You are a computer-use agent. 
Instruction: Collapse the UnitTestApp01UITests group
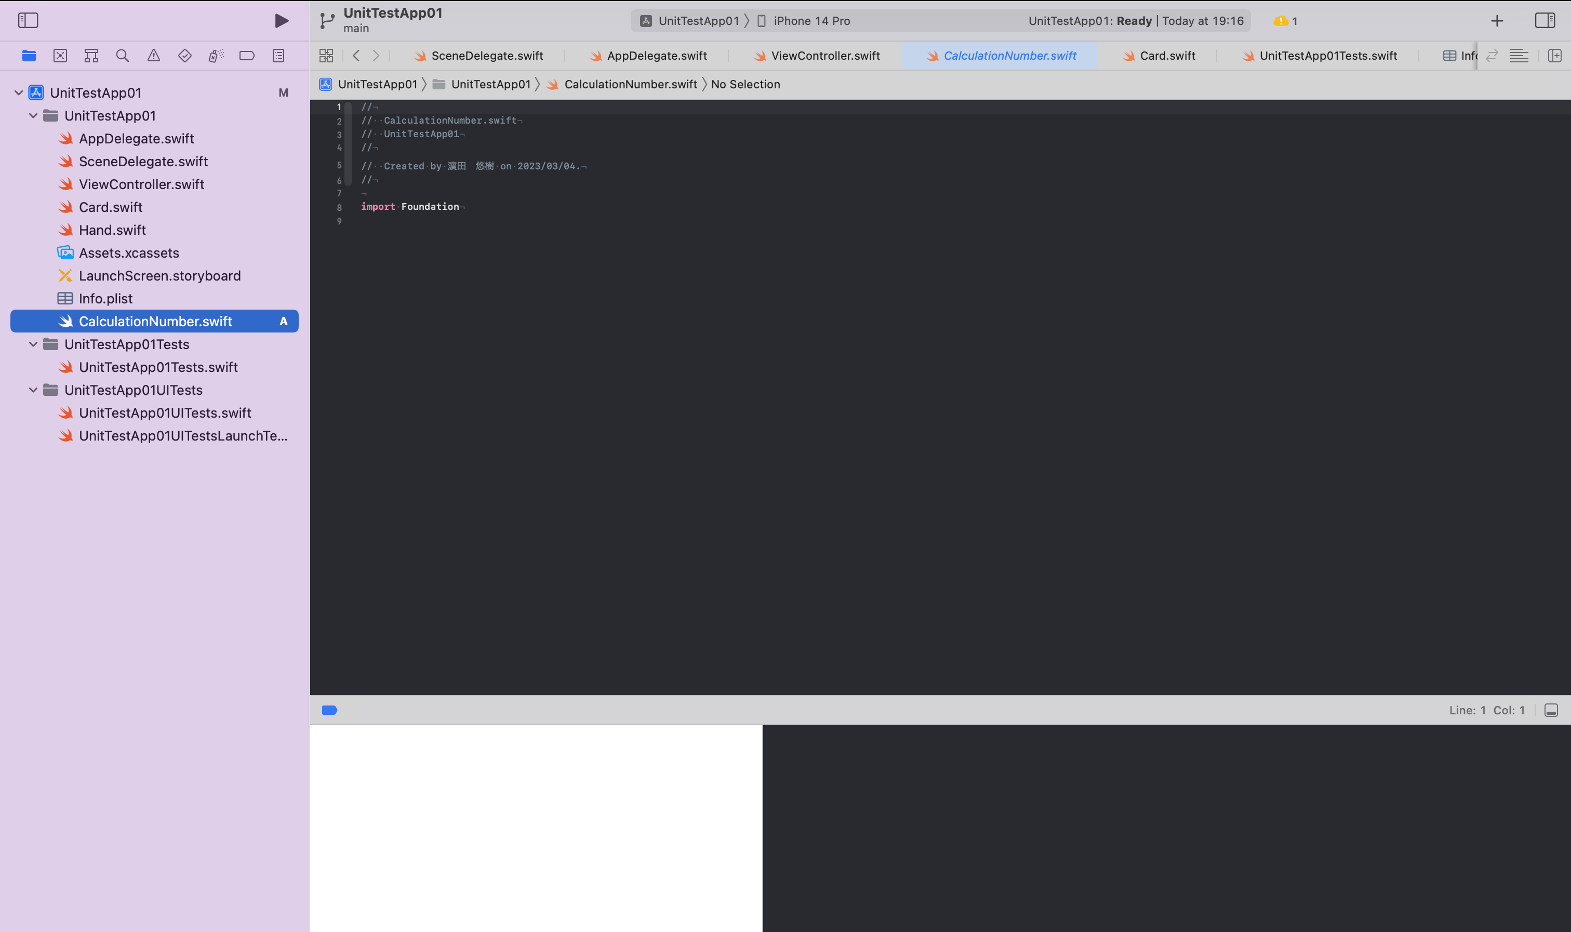pyautogui.click(x=33, y=390)
